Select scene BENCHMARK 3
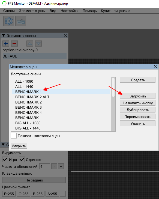 click(61, 107)
